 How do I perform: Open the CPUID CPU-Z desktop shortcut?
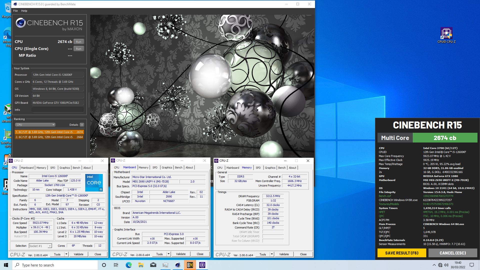click(x=446, y=35)
